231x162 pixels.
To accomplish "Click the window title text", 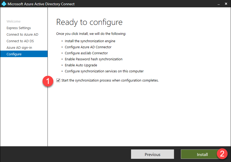I will tap(41, 4).
